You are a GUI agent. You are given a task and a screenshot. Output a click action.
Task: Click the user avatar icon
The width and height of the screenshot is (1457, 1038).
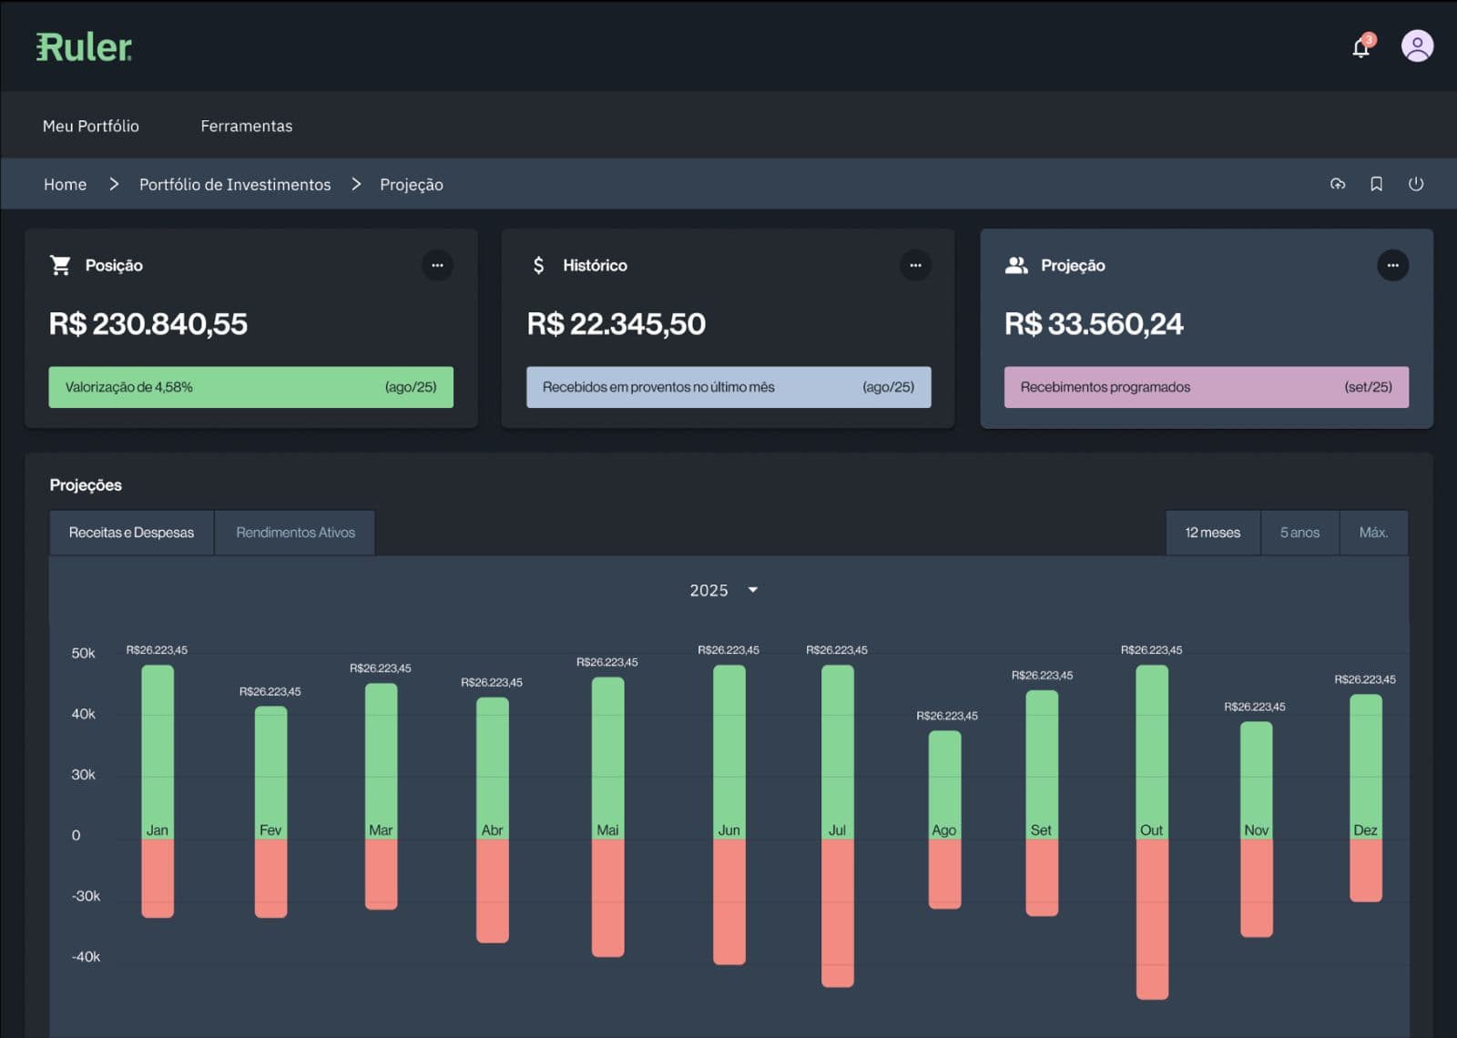(1417, 46)
